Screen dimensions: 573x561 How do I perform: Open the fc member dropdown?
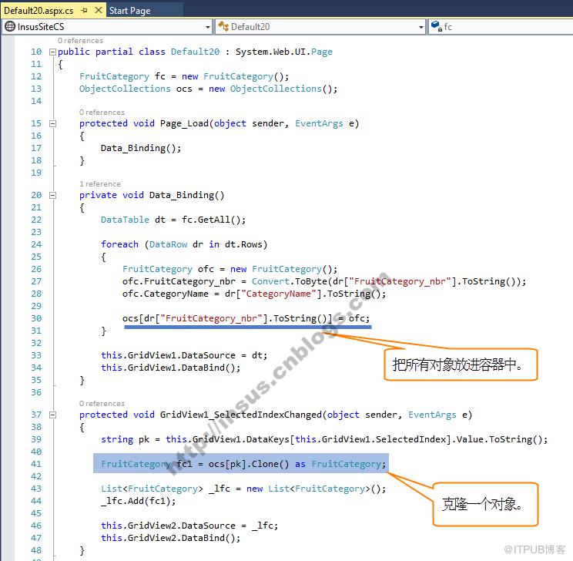click(501, 27)
